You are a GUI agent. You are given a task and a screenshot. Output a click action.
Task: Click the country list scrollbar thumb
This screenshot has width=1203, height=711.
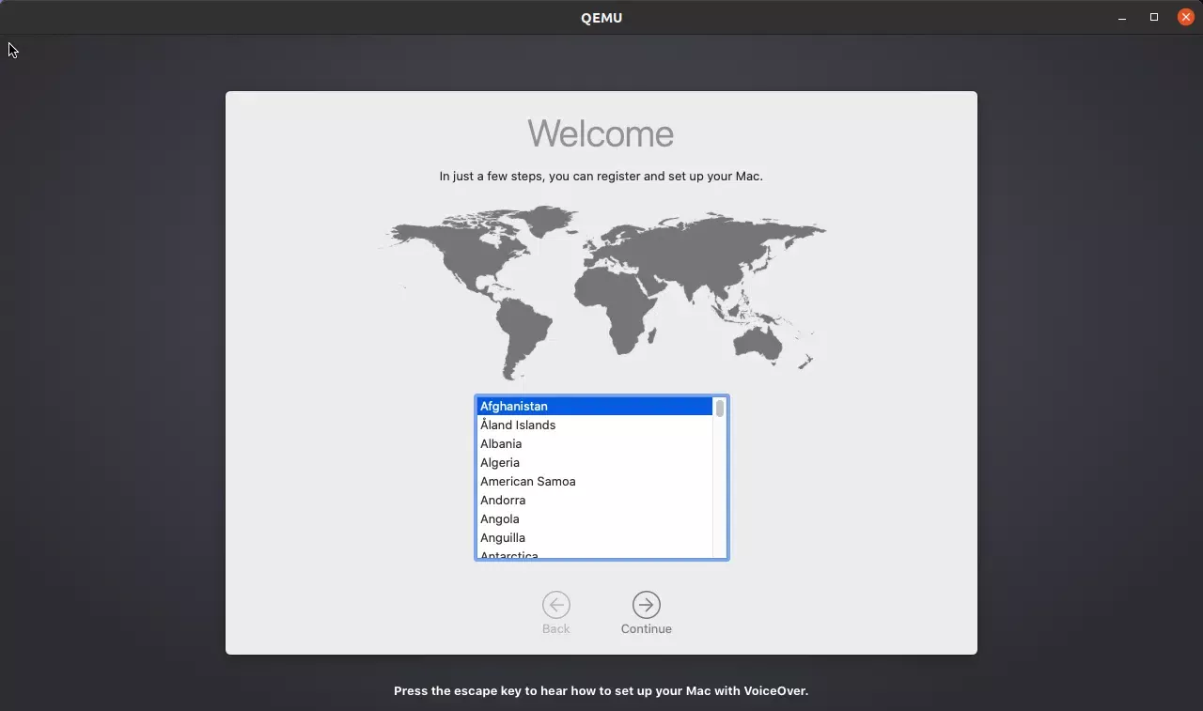(x=720, y=408)
